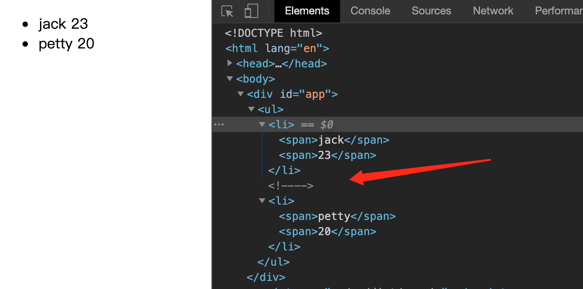This screenshot has height=289, width=583.
Task: Activate the inspect element picker icon
Action: point(228,11)
